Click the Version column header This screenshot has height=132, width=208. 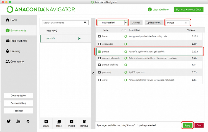click(191, 30)
